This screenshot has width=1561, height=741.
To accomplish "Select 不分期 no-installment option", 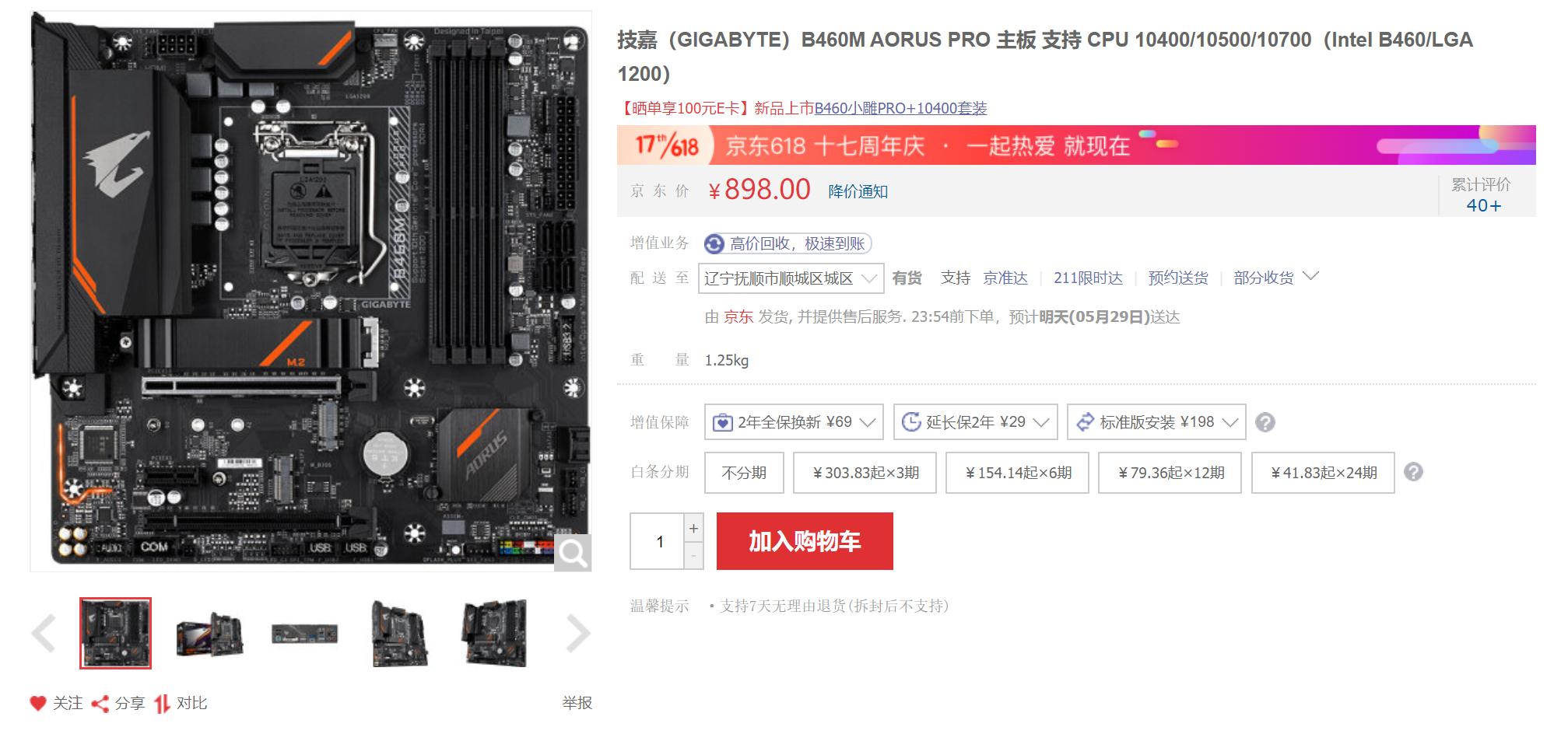I will pos(744,473).
